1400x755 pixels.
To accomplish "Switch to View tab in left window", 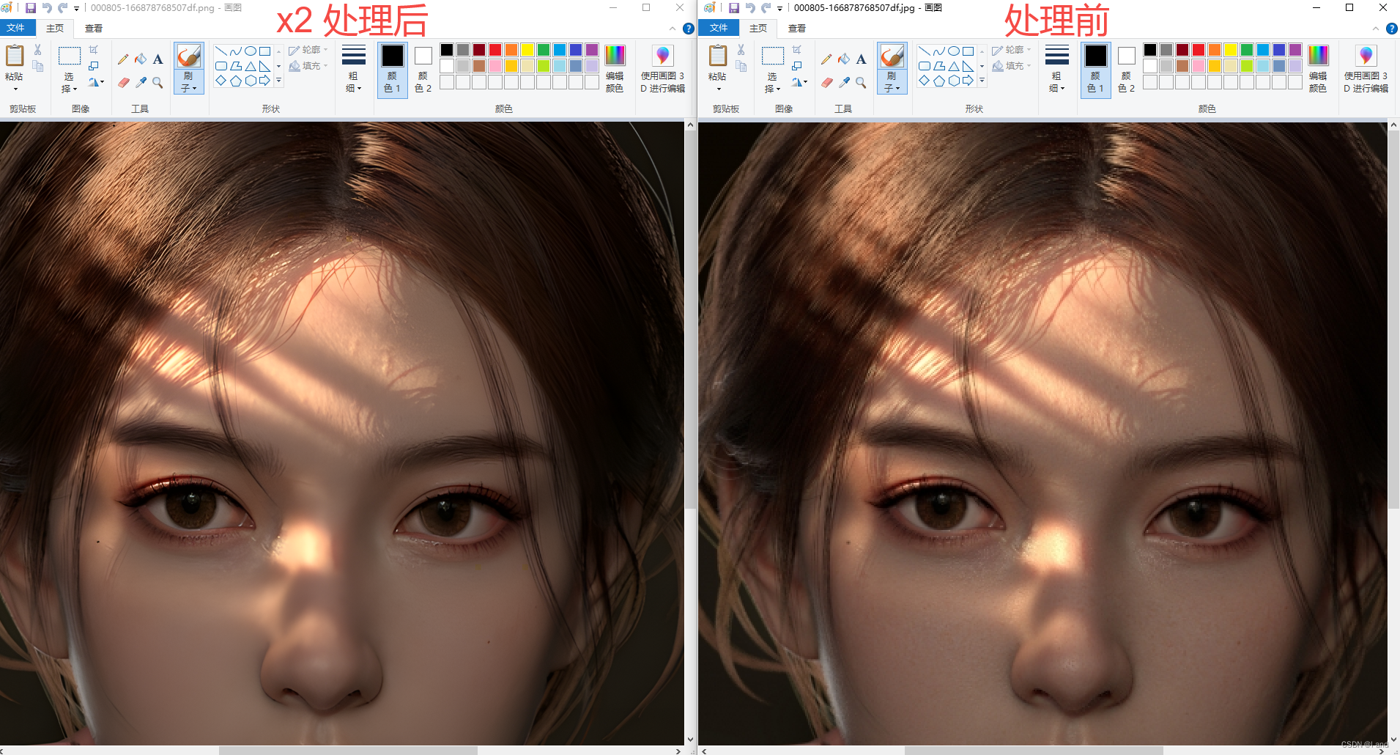I will pyautogui.click(x=94, y=29).
